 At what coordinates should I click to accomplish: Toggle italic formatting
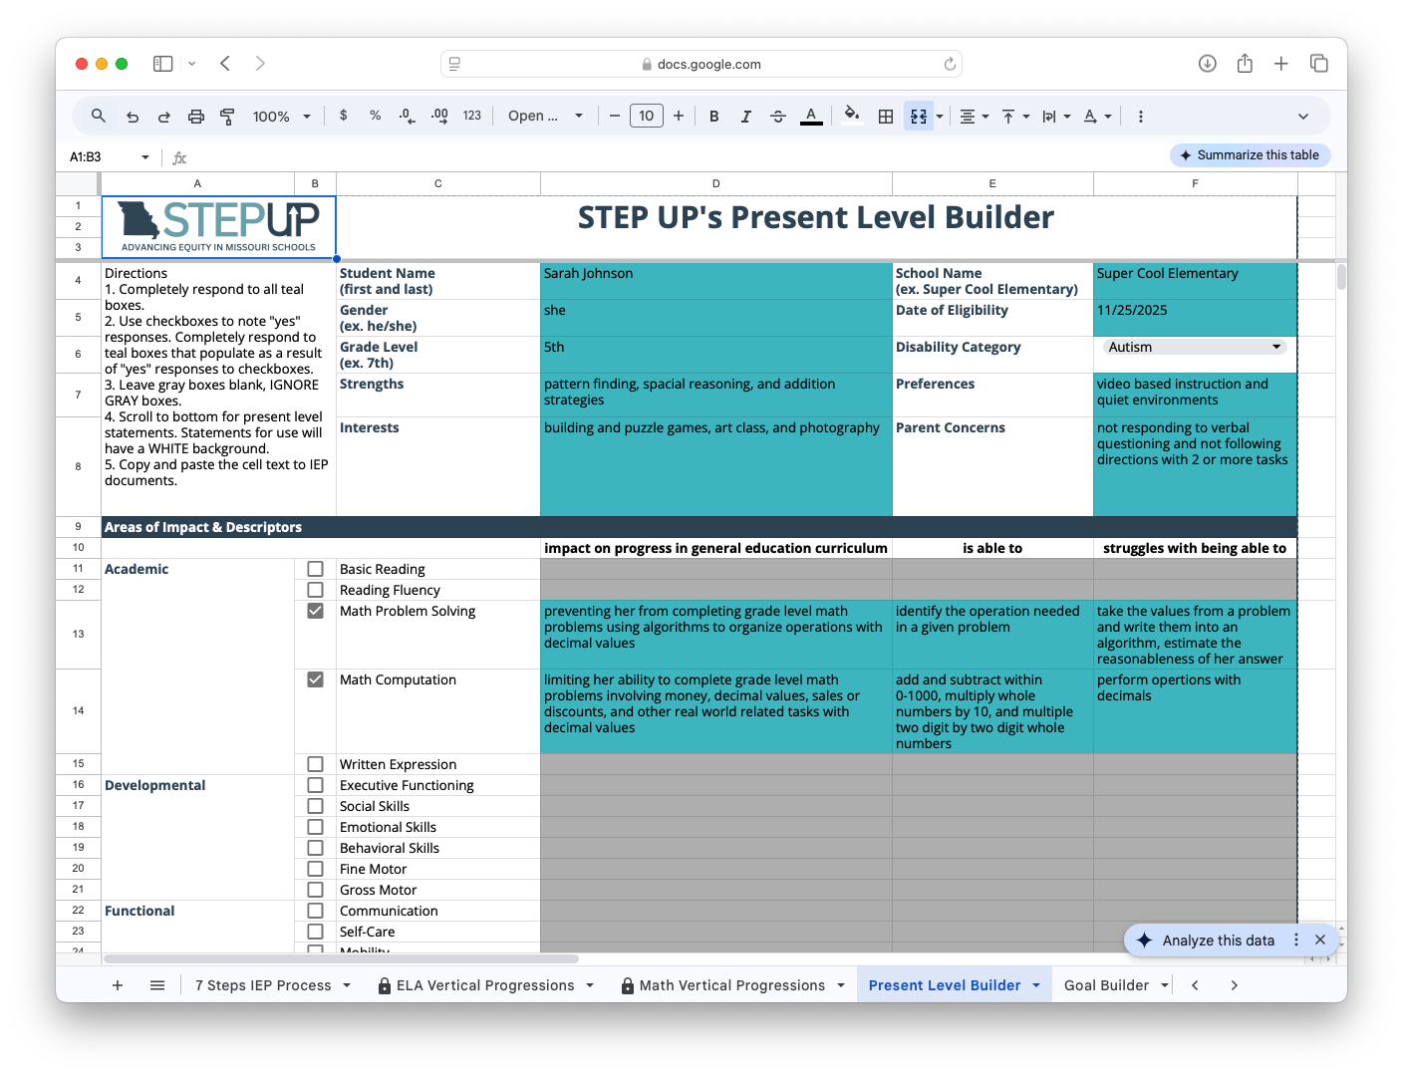746,117
